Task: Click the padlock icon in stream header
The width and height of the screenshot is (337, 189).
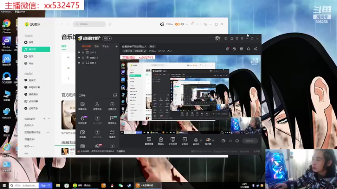Action: [234, 49]
